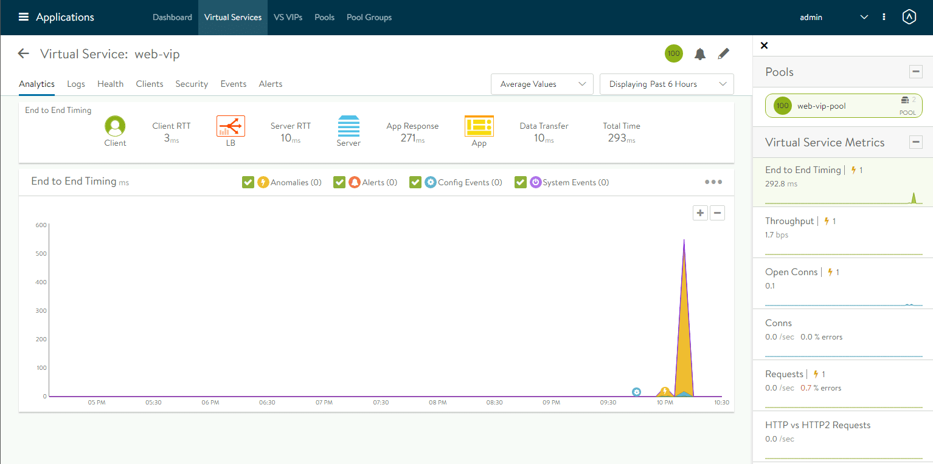Disable the Alerts overlay checkbox
933x464 pixels.
[339, 182]
